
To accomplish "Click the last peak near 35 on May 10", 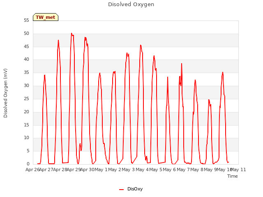I will [223, 72].
